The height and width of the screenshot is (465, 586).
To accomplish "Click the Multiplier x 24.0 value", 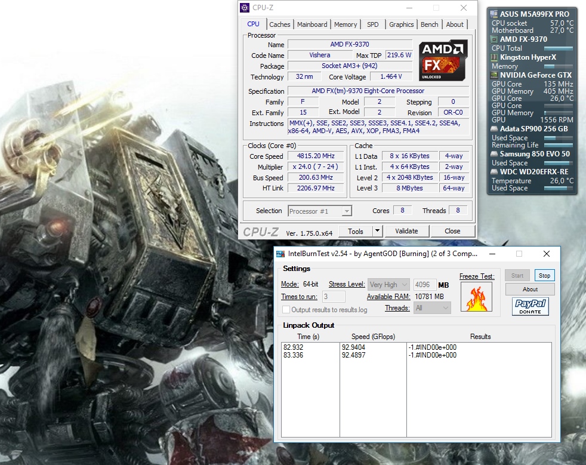I will click(316, 167).
